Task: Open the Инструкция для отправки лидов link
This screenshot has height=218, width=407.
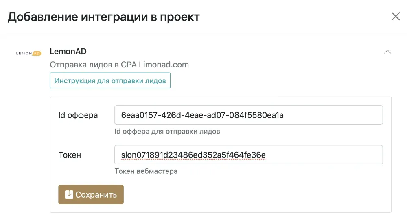Action: pos(110,80)
